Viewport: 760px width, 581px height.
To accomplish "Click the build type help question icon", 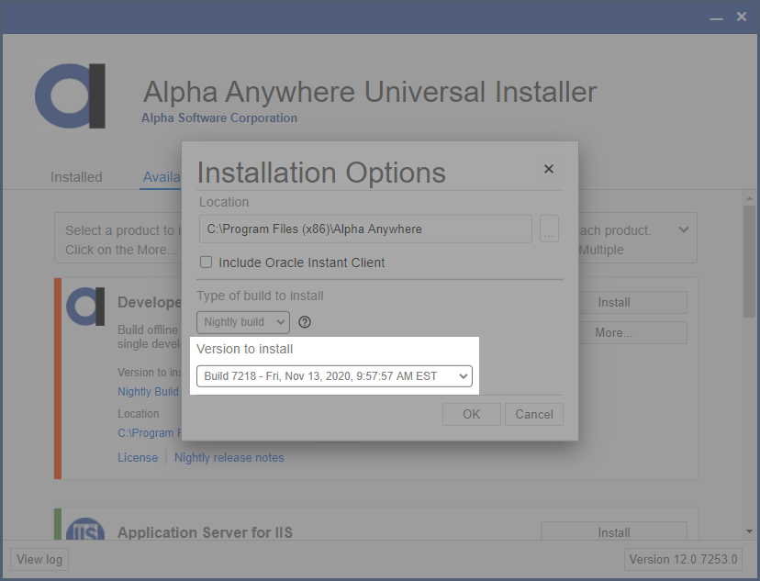I will click(x=305, y=322).
